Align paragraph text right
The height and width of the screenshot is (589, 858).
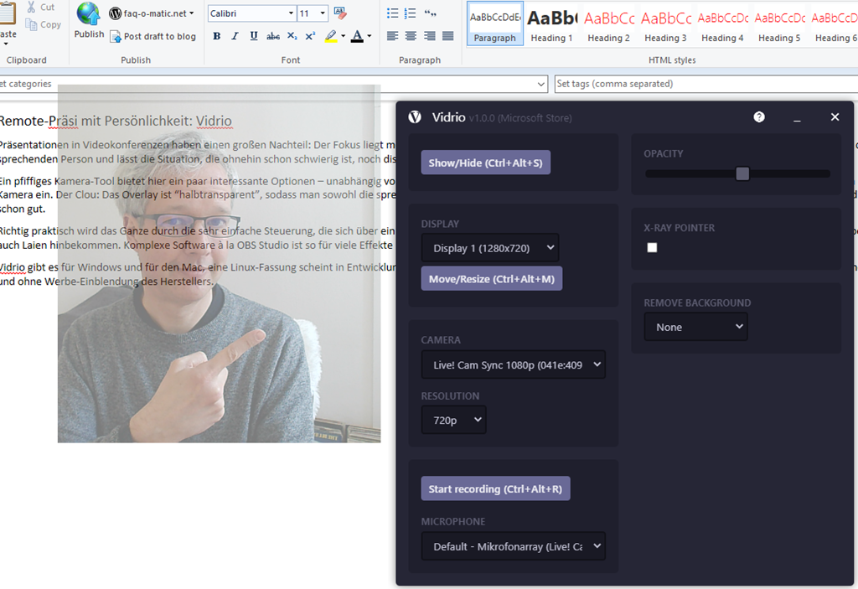click(x=430, y=36)
